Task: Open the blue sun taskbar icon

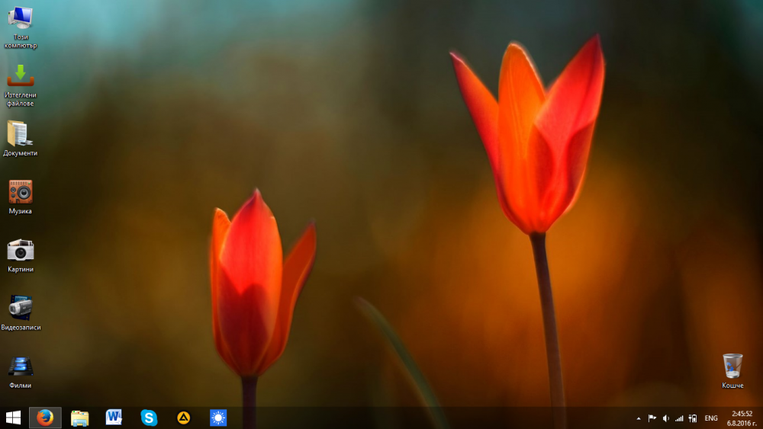Action: (x=218, y=418)
